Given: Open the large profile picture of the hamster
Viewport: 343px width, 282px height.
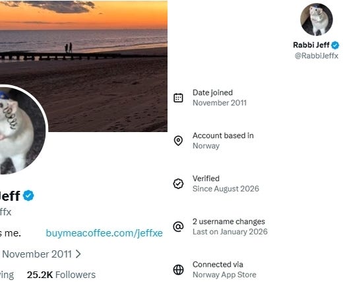Looking at the screenshot, I should coord(22,130).
